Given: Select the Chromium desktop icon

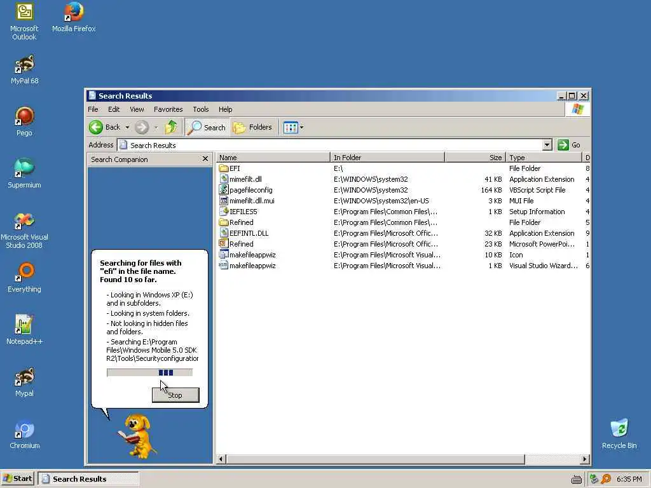Looking at the screenshot, I should click(x=25, y=434).
